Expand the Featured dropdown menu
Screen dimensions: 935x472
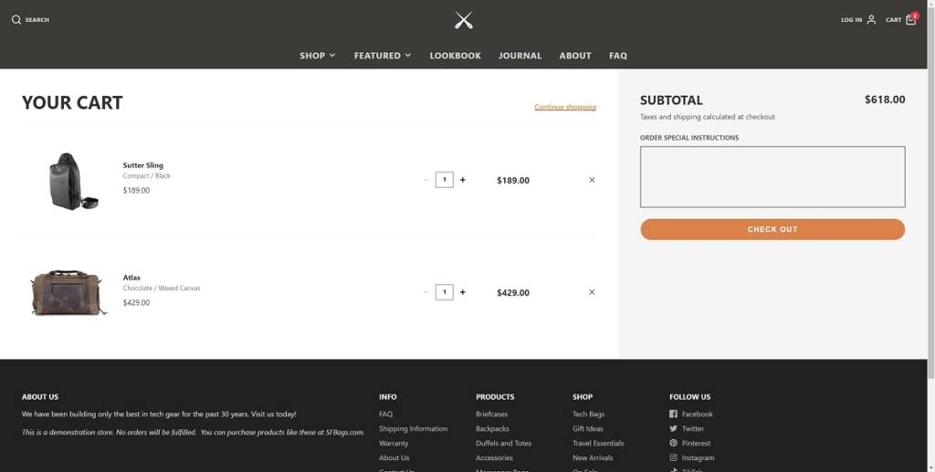click(x=382, y=56)
